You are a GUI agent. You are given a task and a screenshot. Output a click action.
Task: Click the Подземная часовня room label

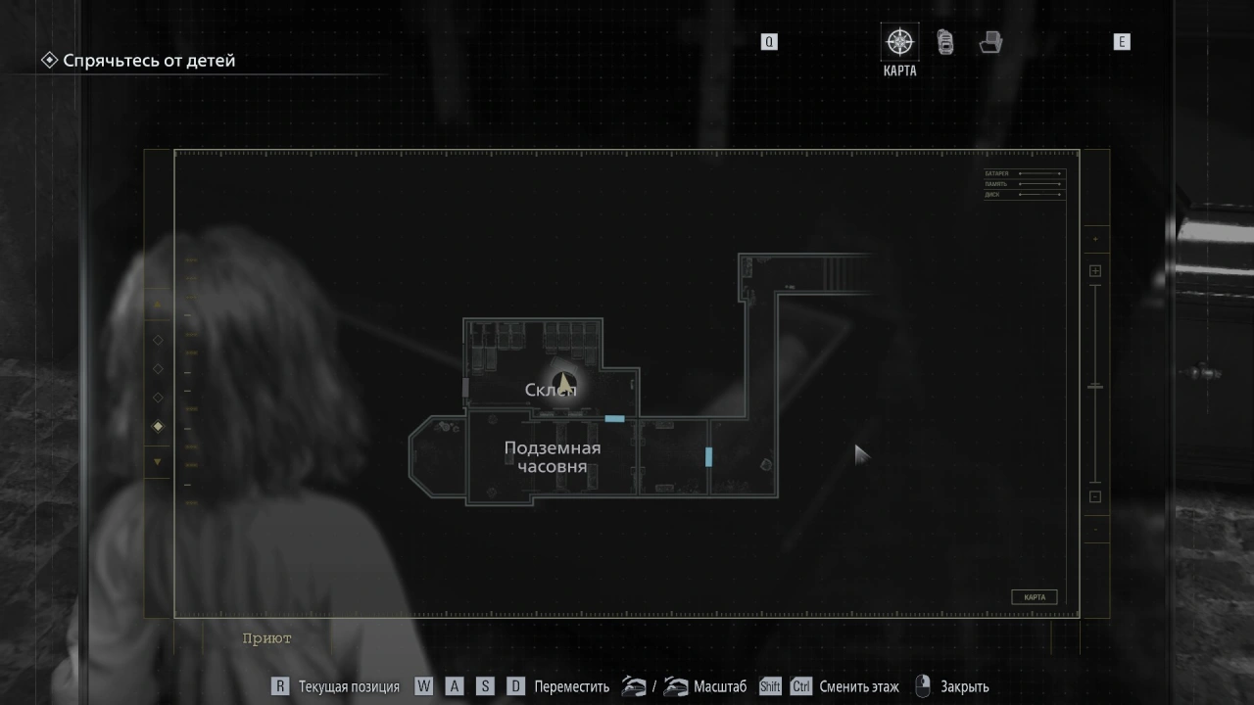[x=552, y=457]
